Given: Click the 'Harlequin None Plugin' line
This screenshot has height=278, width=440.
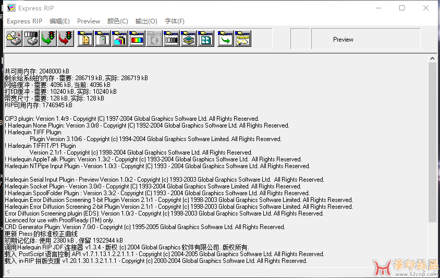Looking at the screenshot, I should point(147,125).
